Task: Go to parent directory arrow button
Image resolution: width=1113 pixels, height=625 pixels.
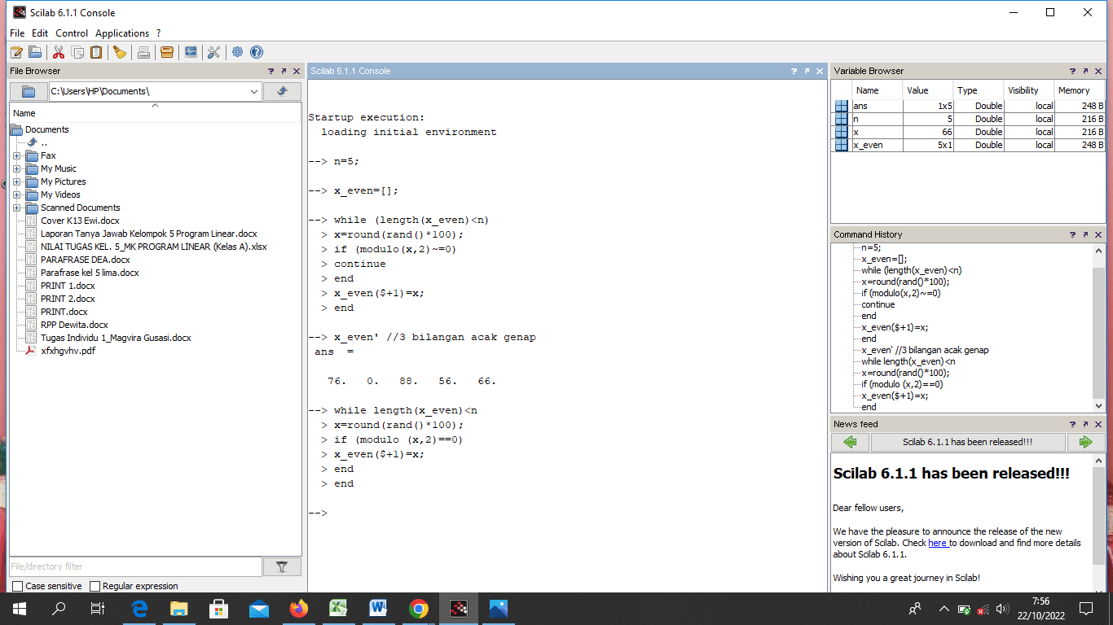Action: click(x=283, y=91)
